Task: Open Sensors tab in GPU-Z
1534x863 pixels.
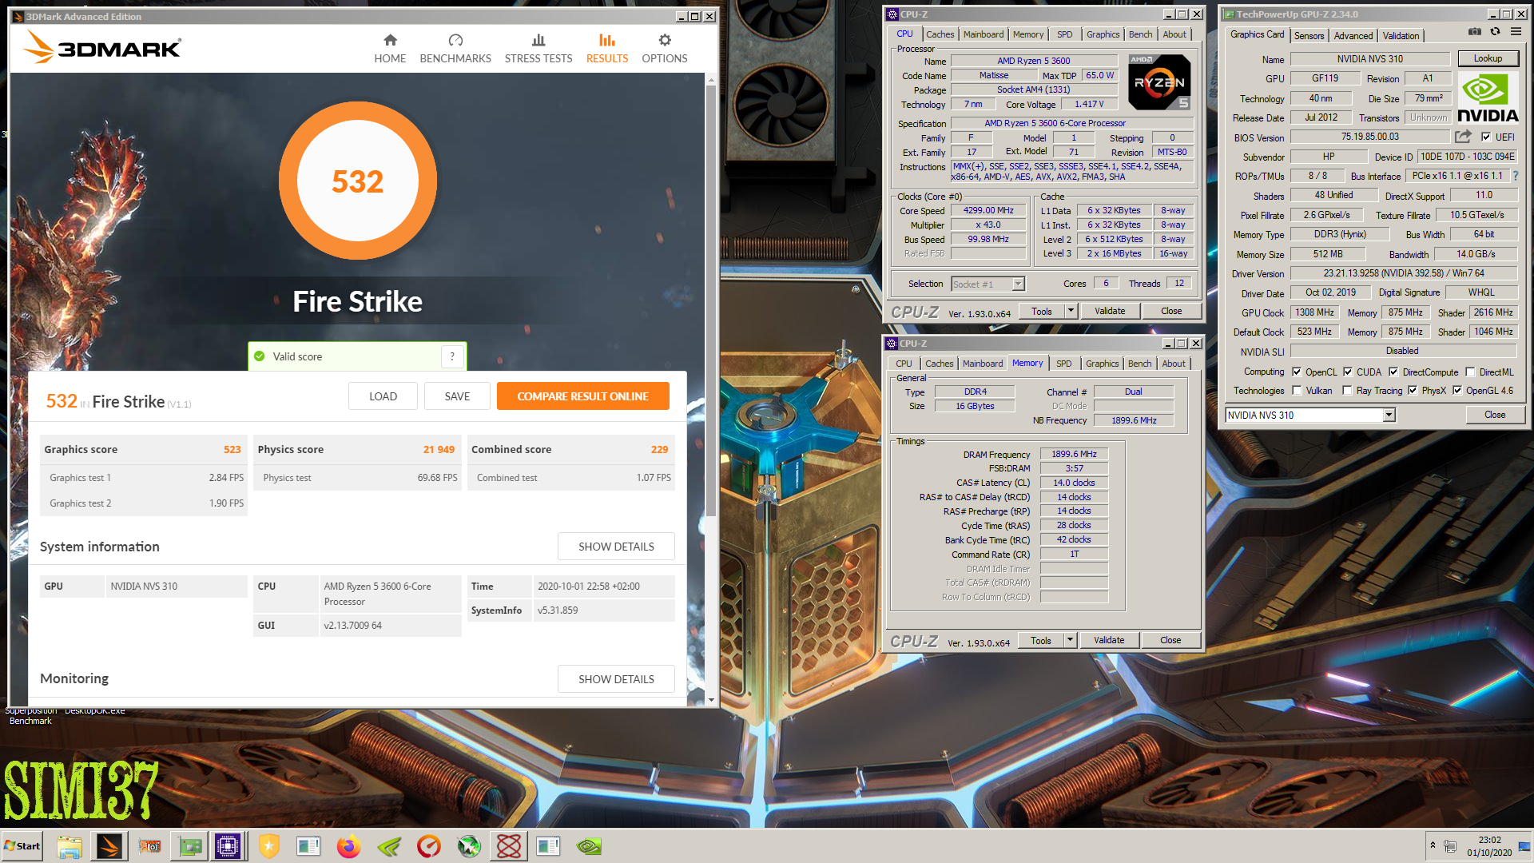Action: click(x=1309, y=36)
